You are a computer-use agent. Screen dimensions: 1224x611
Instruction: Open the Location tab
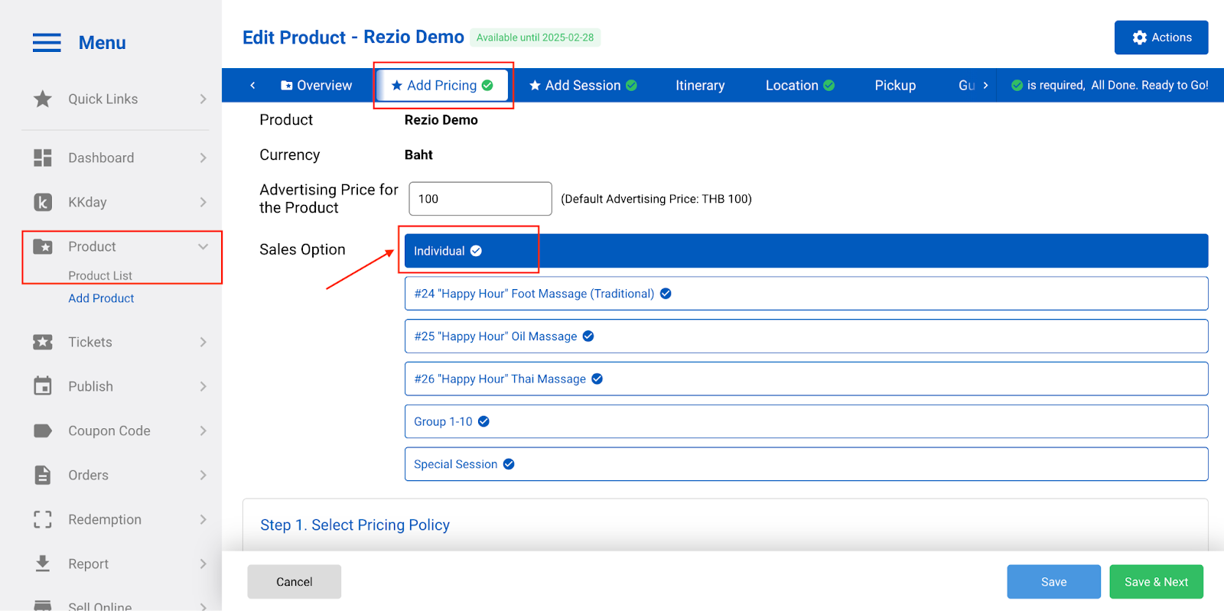799,86
